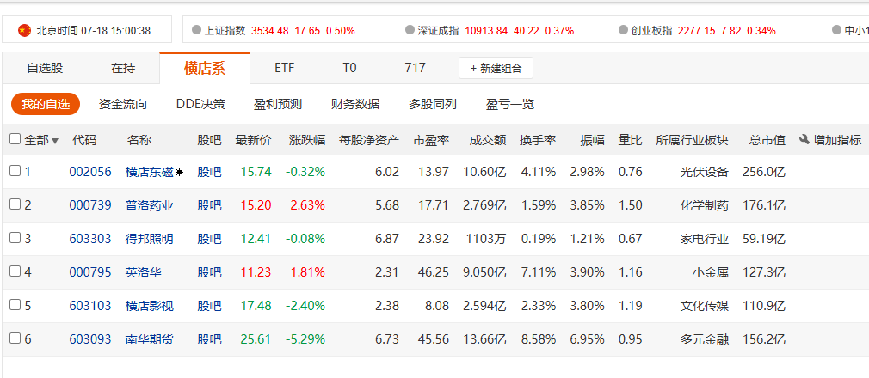Screen dimensions: 869x378
Task: Switch to 资金流向 view
Action: click(x=122, y=104)
